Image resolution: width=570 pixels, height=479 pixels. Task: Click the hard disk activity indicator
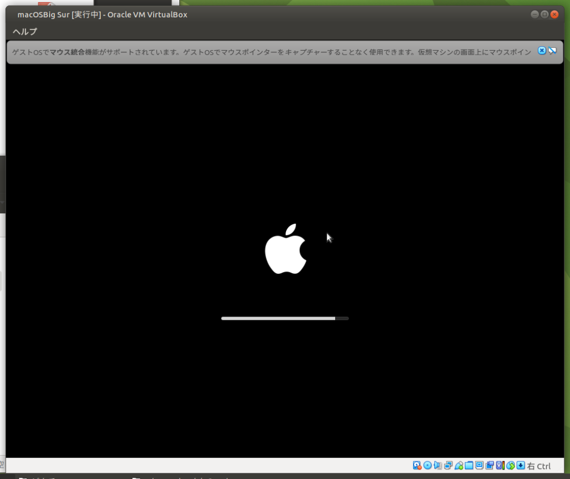click(417, 466)
